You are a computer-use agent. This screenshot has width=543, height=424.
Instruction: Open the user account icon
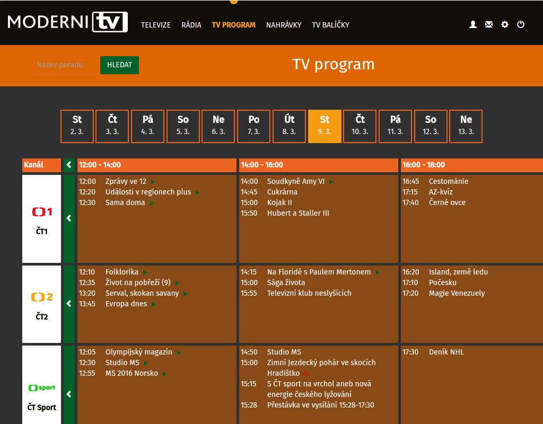pos(473,24)
